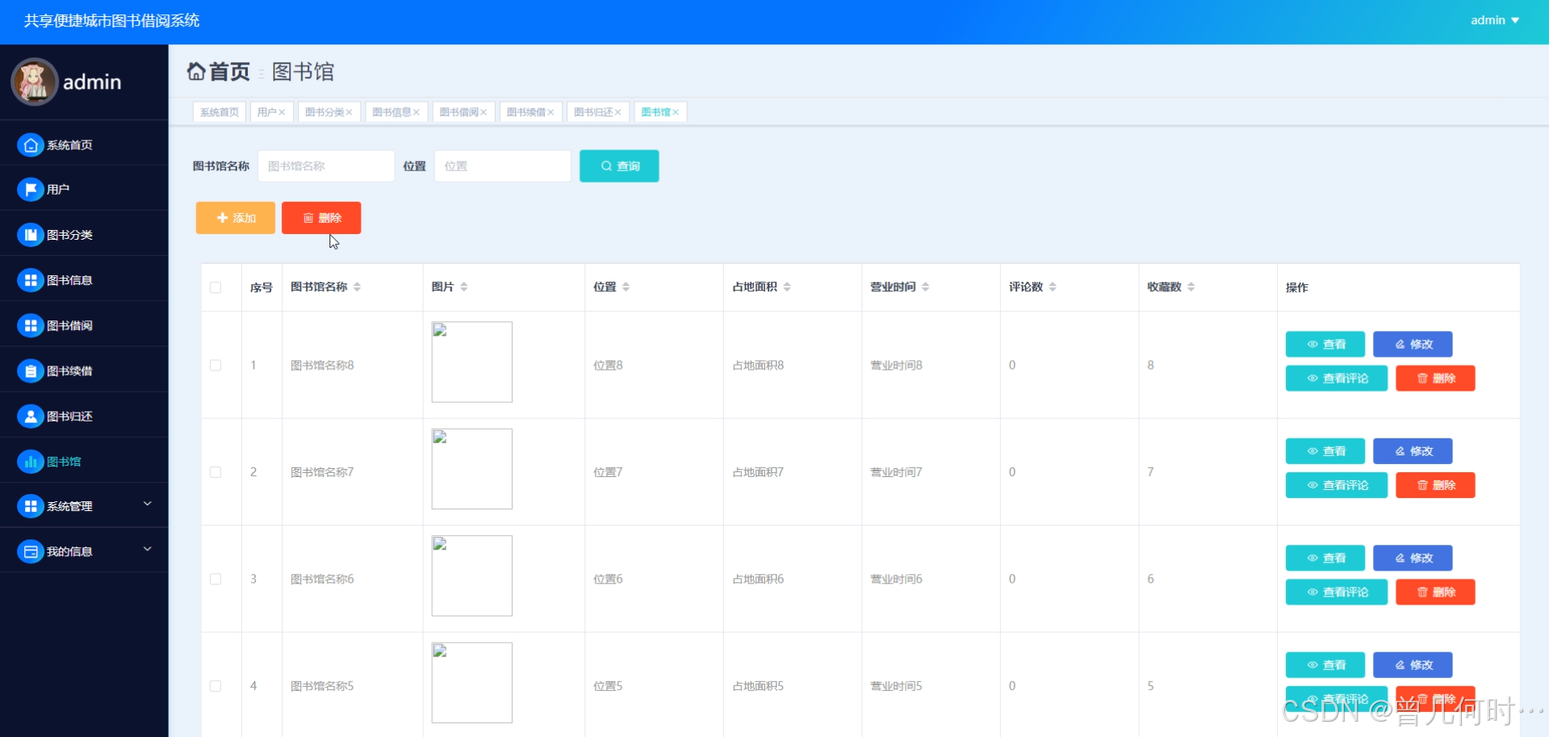Click the 首页 breadcrumb link
This screenshot has height=737, width=1549.
click(x=229, y=72)
